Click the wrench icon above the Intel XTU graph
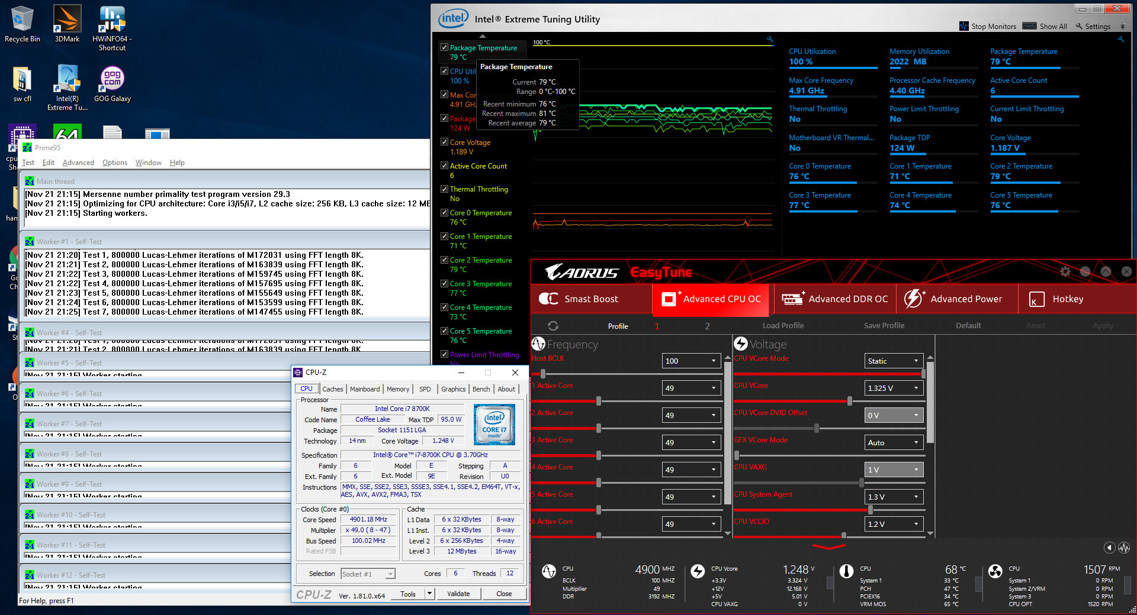 click(x=770, y=40)
